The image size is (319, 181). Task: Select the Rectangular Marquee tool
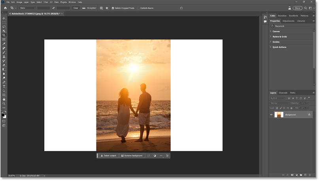click(x=4, y=23)
